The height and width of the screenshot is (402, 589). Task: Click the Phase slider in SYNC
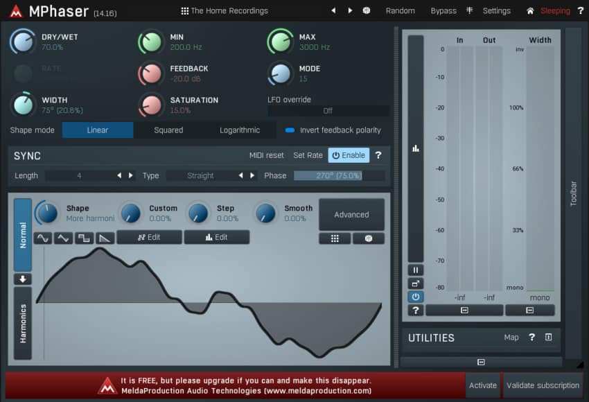(339, 175)
